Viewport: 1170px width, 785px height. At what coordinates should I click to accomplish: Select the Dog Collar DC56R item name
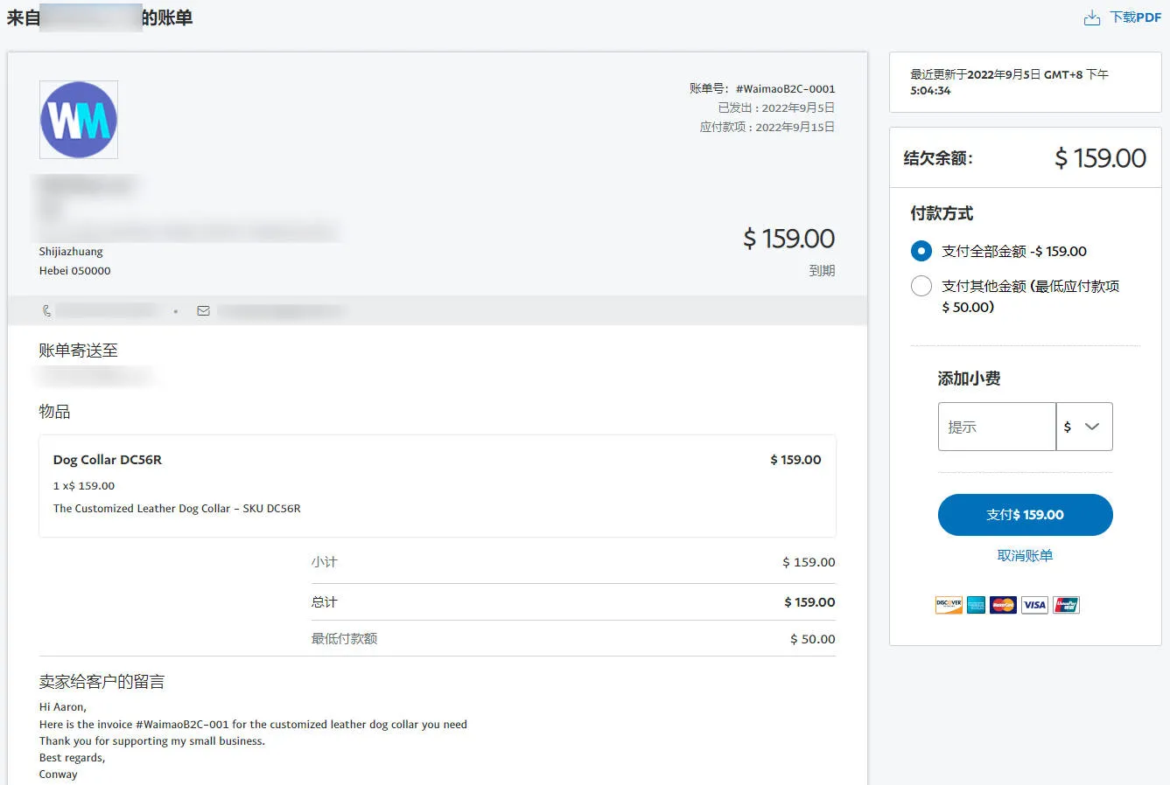108,460
